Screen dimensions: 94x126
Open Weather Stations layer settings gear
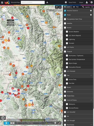[91, 10]
